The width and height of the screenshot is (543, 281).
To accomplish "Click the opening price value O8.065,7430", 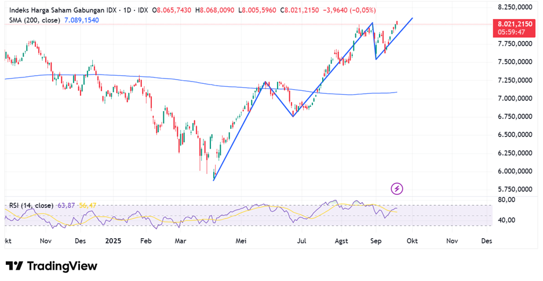I will [x=172, y=10].
